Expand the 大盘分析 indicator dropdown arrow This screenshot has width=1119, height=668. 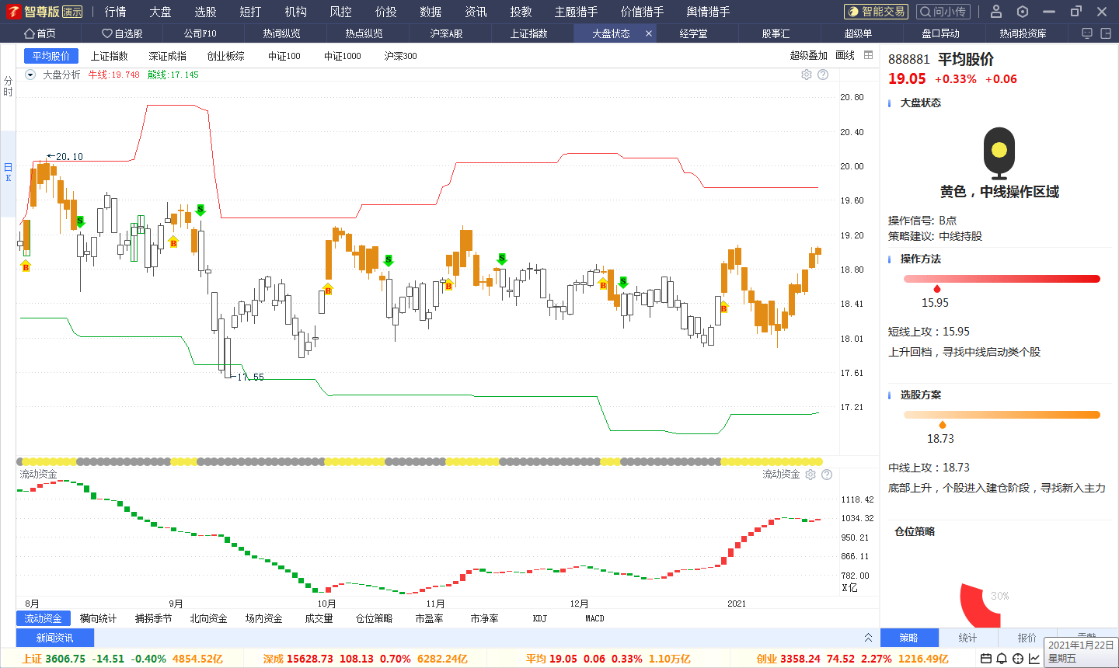[x=30, y=75]
